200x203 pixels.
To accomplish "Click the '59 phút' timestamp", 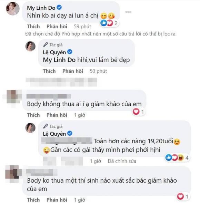I will (82, 27).
